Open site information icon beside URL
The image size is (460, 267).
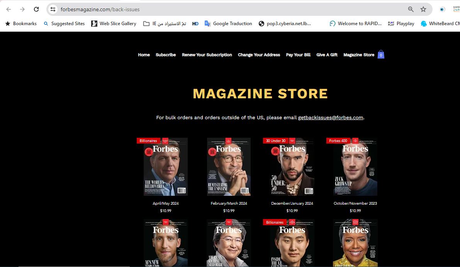pos(53,9)
